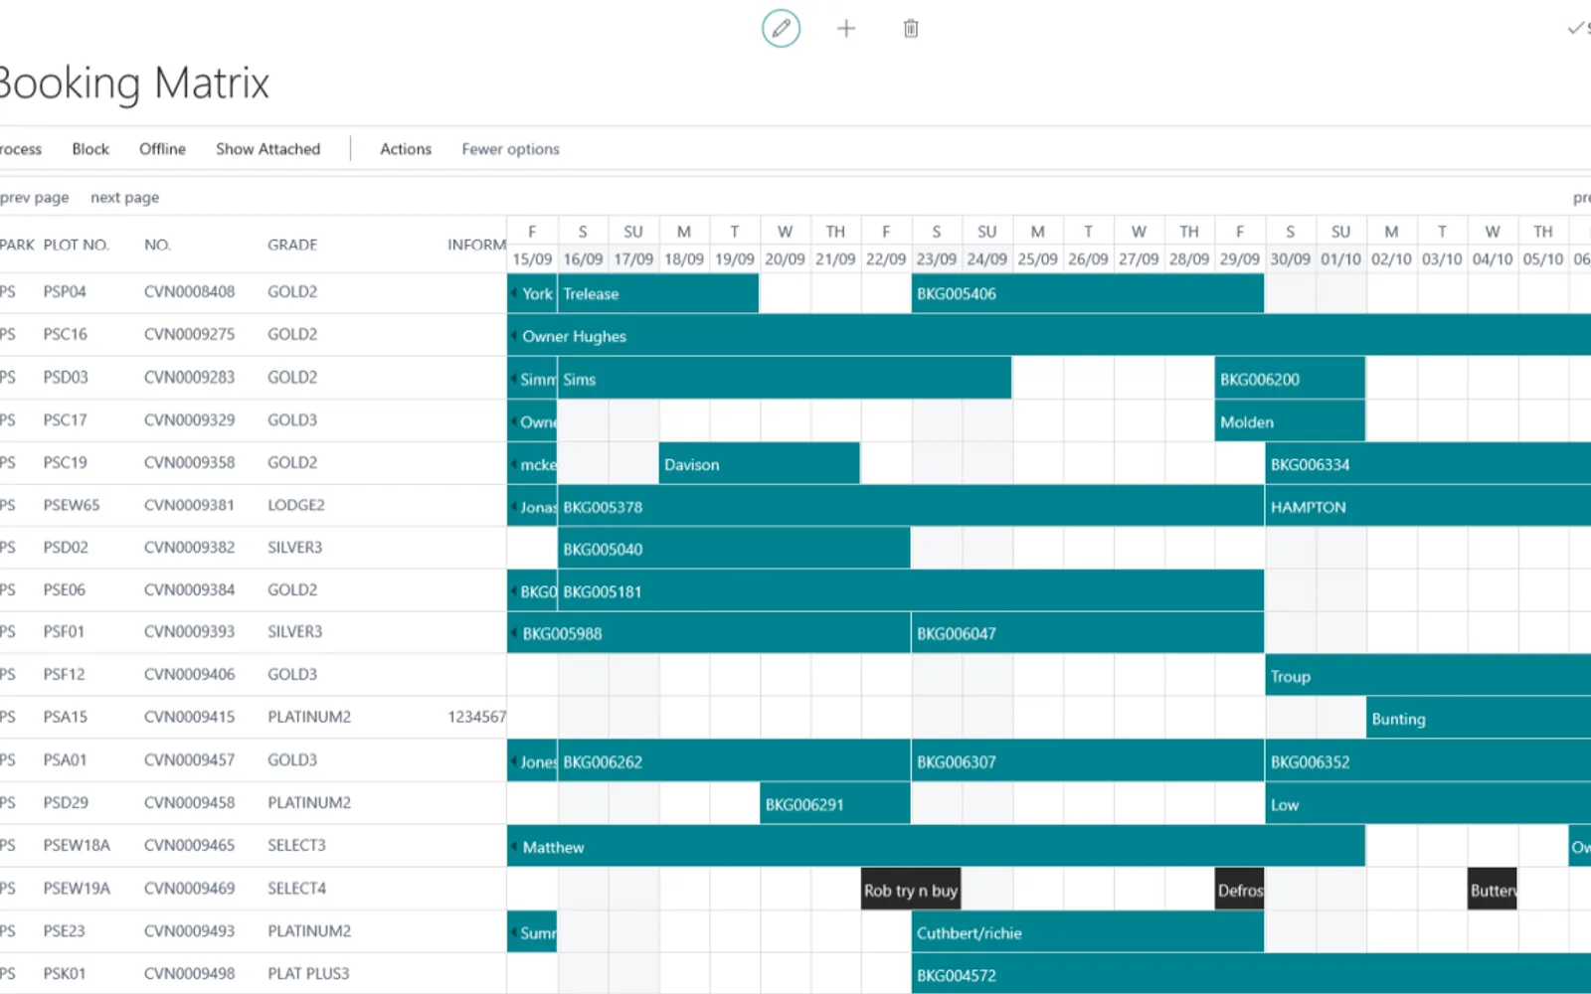Select the Sims booking bar

785,380
